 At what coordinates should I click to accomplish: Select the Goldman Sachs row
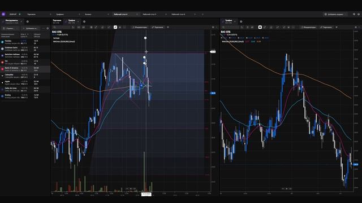click(x=25, y=49)
